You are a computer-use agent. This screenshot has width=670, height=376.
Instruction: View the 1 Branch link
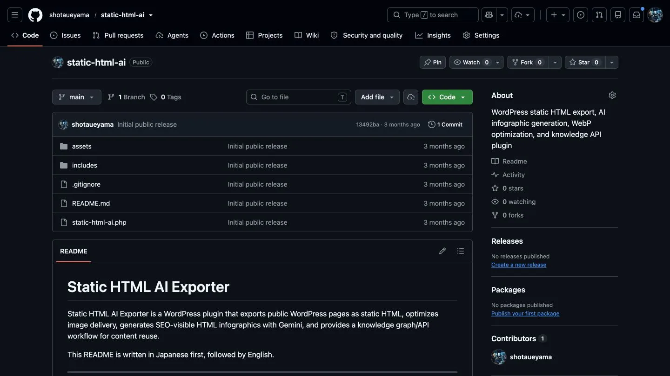(x=127, y=97)
